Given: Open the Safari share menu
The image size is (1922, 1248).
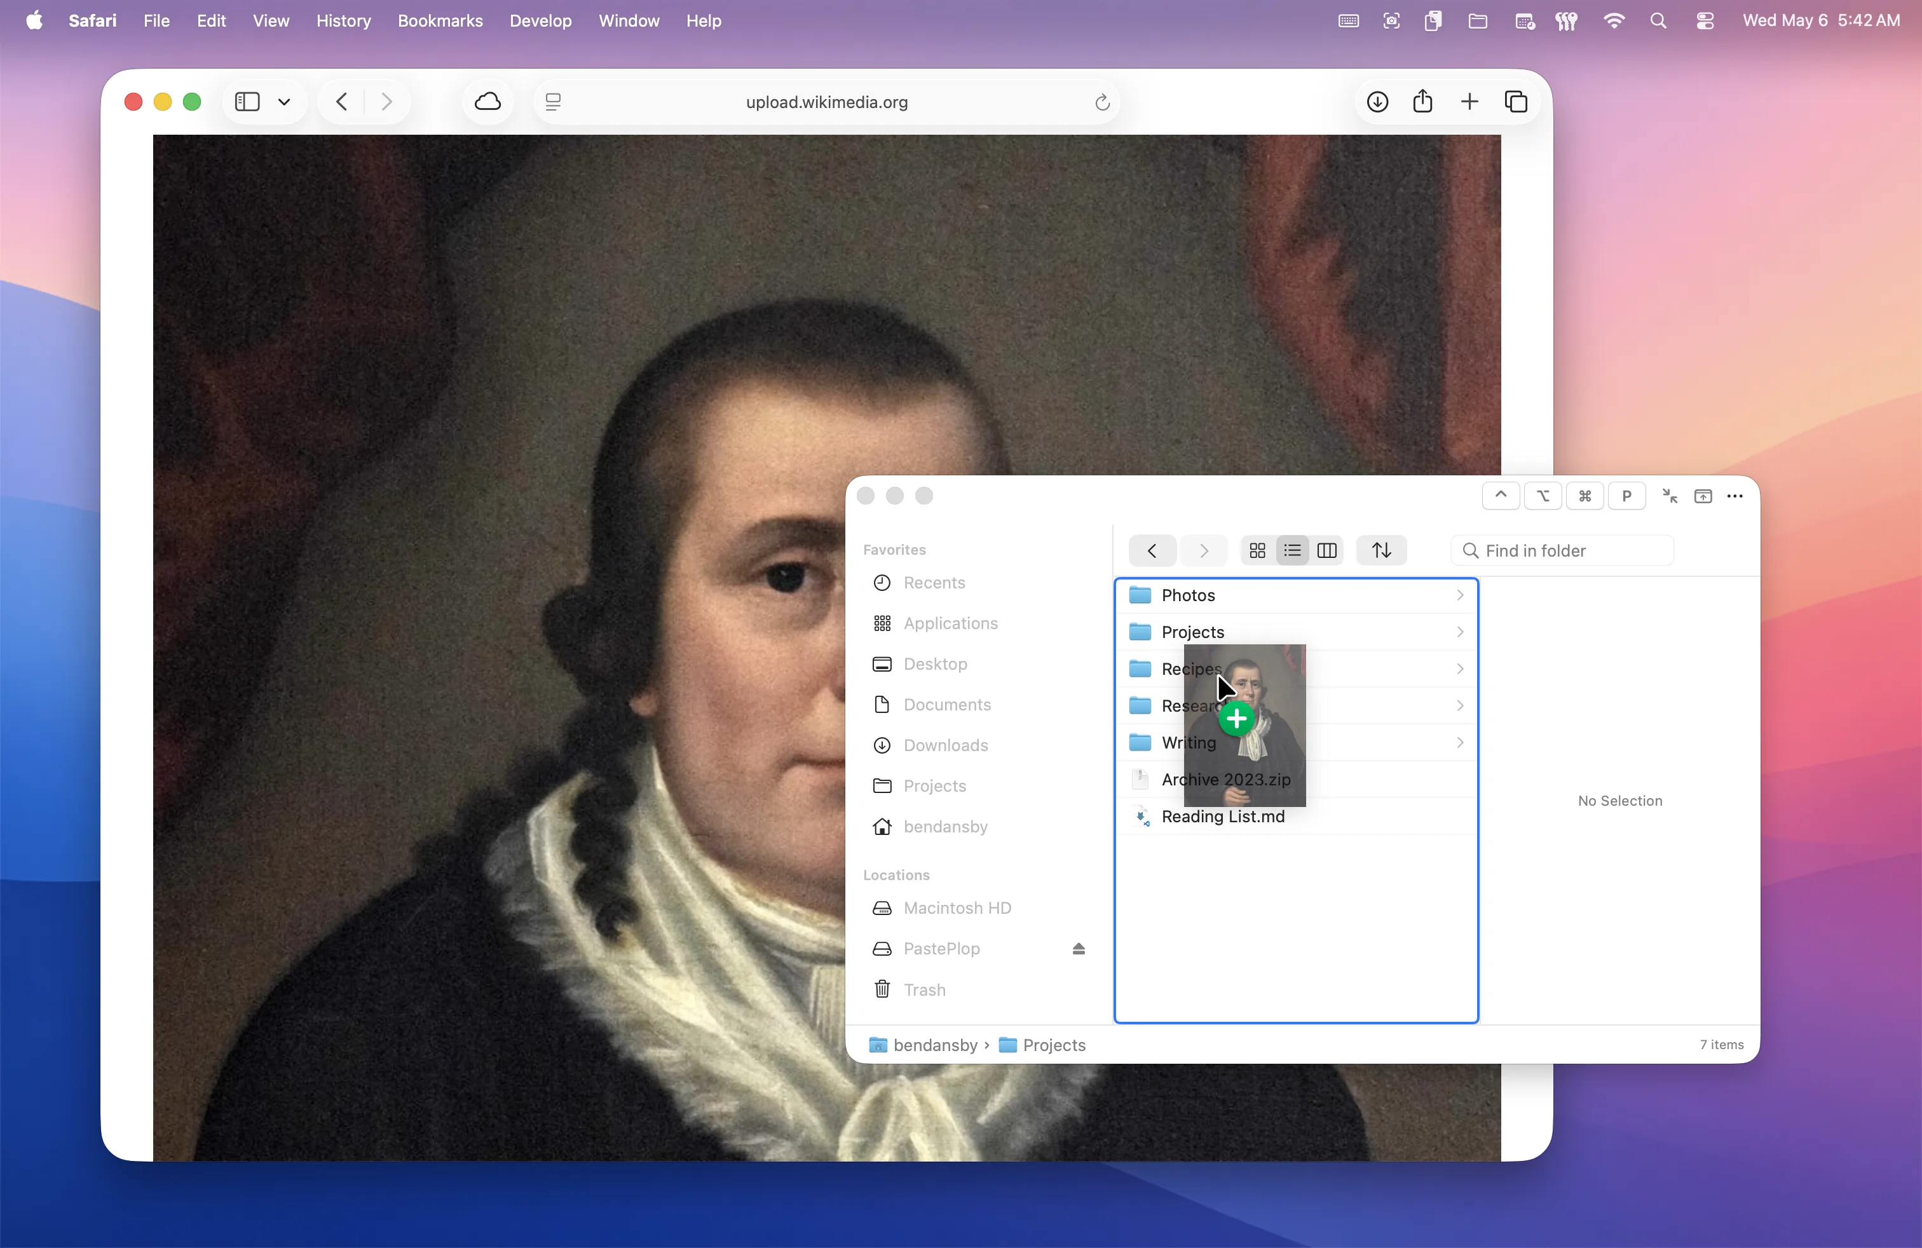Looking at the screenshot, I should coord(1423,102).
